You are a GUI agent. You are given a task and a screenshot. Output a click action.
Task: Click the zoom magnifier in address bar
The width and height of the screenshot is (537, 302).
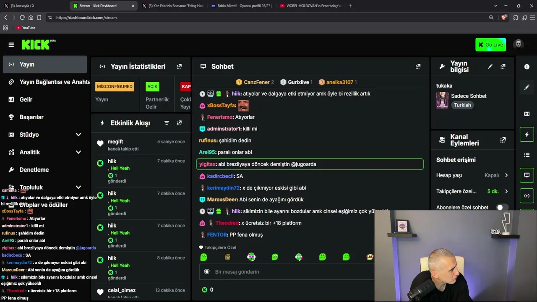pos(491,18)
